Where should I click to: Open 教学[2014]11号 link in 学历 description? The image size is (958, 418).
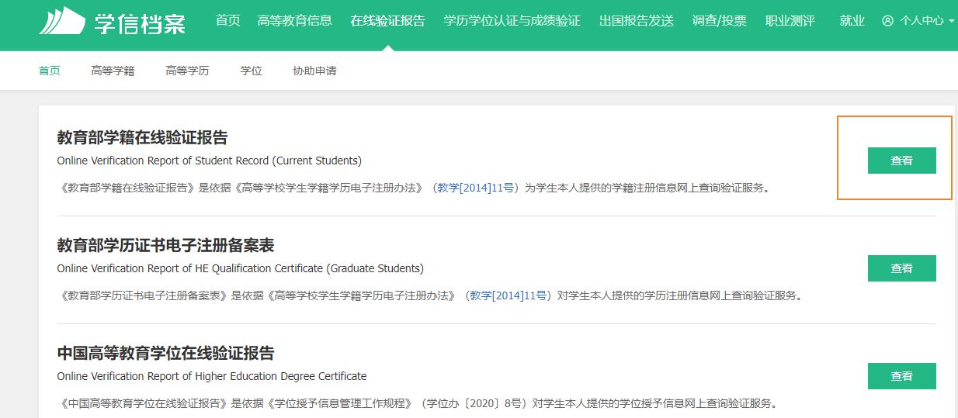click(509, 295)
